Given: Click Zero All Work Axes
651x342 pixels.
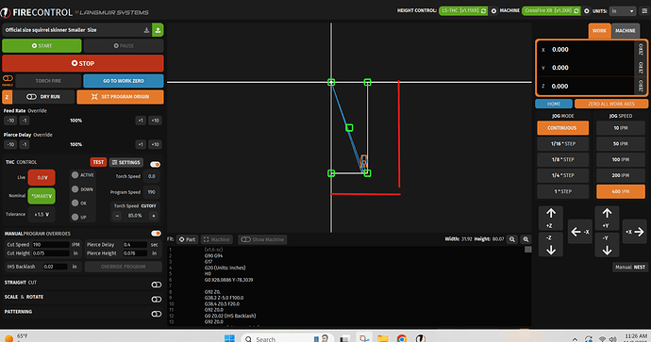Looking at the screenshot, I should point(611,104).
